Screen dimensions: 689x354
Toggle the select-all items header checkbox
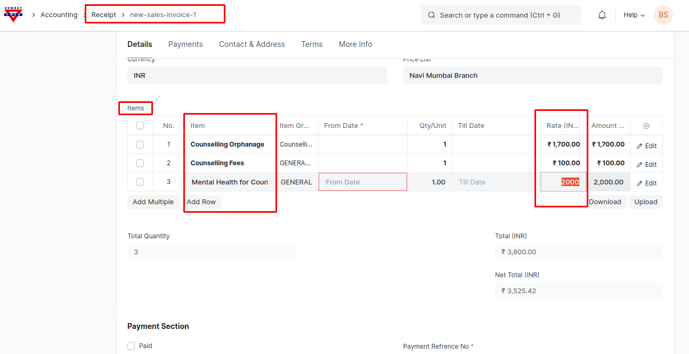pos(140,126)
